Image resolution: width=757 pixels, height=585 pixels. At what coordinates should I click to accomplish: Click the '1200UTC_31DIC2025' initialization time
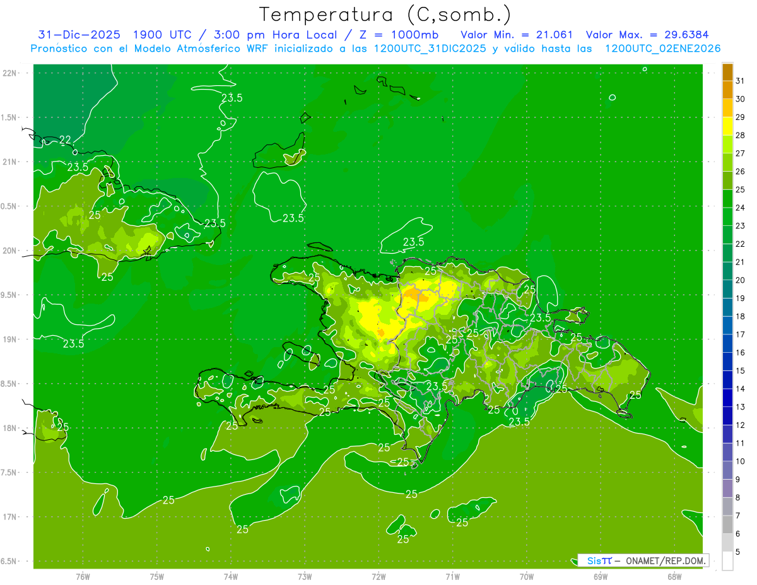point(430,49)
